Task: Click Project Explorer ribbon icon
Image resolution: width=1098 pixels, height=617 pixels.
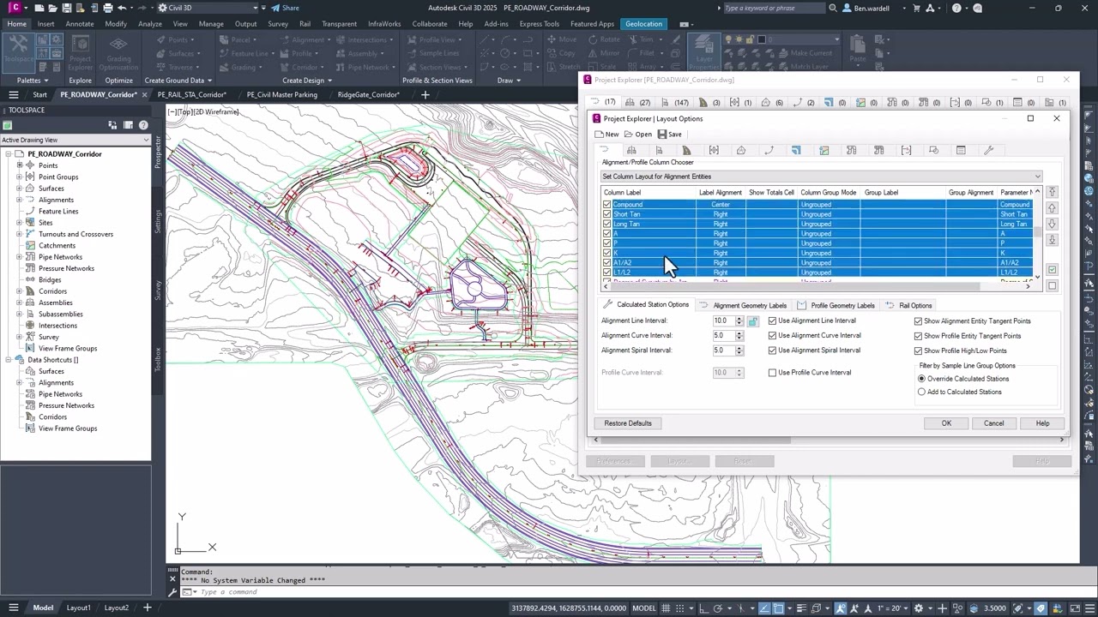Action: pyautogui.click(x=80, y=53)
